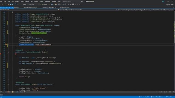
Task: Open the Output panel tab
Action: 1,94
